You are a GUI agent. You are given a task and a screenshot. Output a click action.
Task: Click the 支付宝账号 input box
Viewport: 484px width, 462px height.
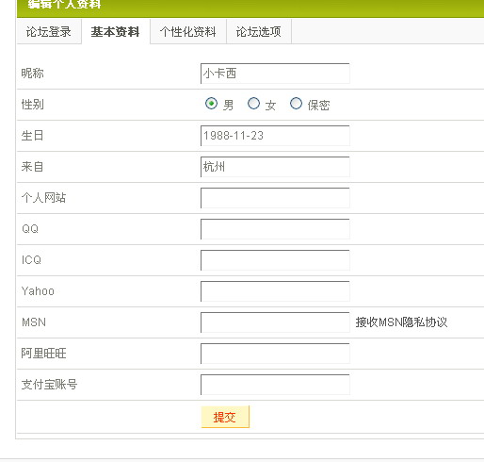pyautogui.click(x=275, y=385)
